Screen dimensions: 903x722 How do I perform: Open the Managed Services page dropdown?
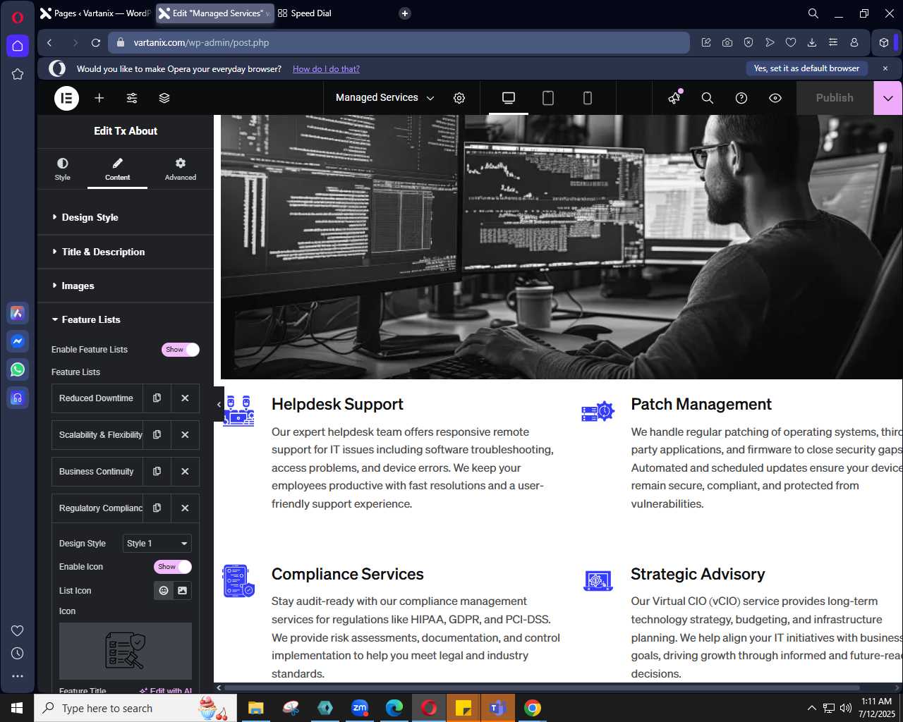(x=385, y=98)
